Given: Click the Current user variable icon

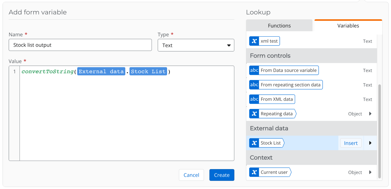Looking at the screenshot, I should click(x=254, y=172).
